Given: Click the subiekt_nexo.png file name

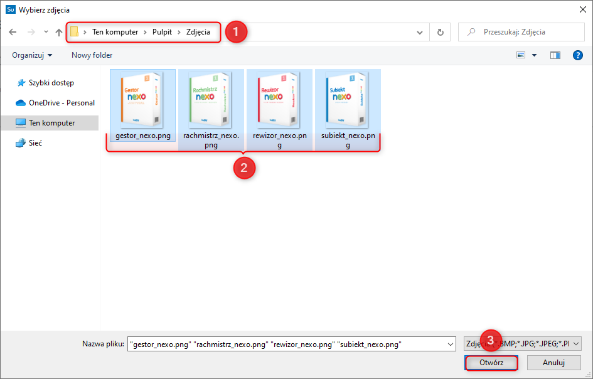Looking at the screenshot, I should point(348,141).
